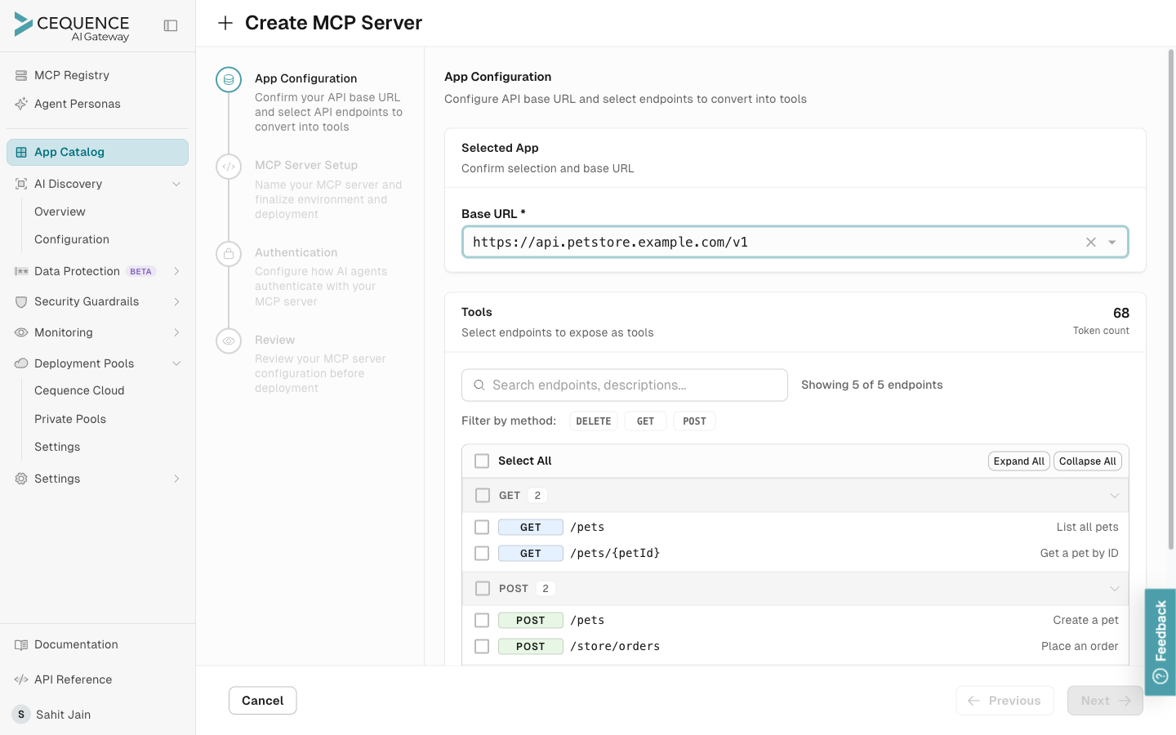This screenshot has height=735, width=1176.
Task: Click the Collapse All button
Action: [1087, 461]
